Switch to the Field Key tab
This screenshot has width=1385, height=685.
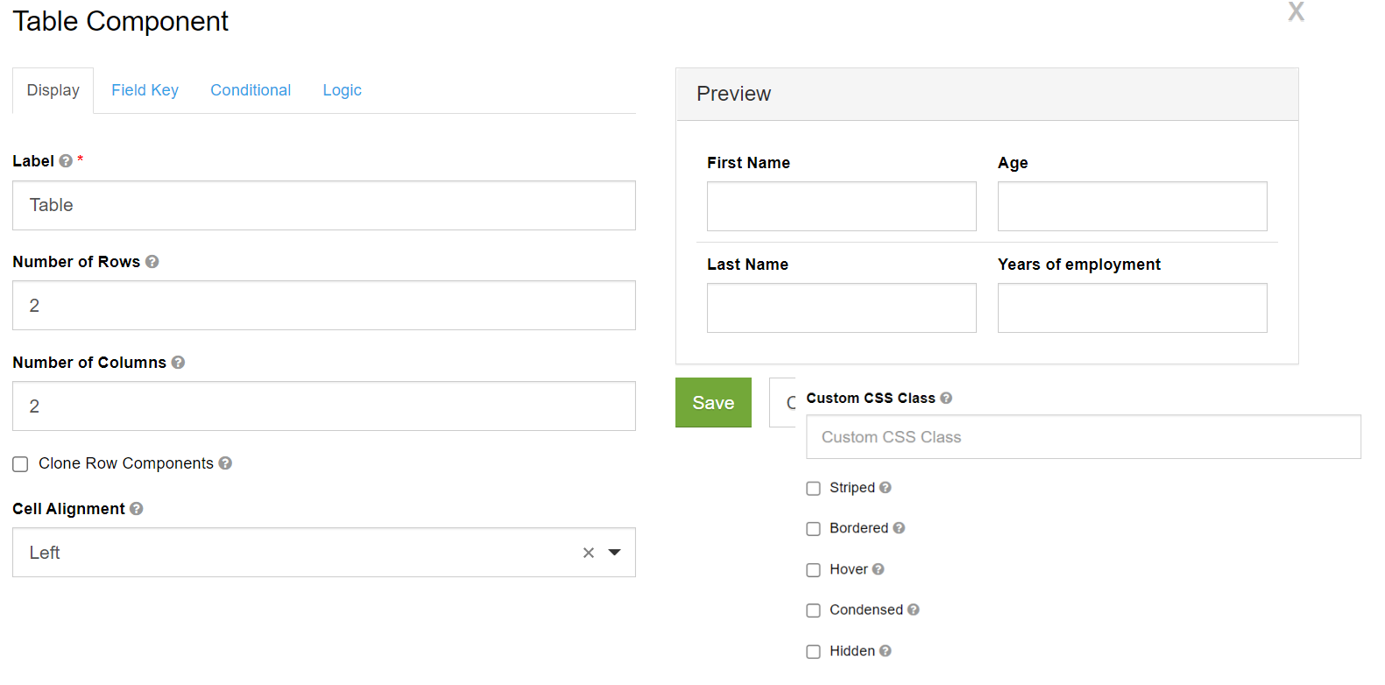tap(145, 90)
